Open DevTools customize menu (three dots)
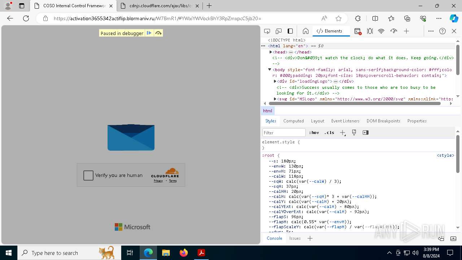Viewport: 462px width, 260px height. (x=431, y=31)
